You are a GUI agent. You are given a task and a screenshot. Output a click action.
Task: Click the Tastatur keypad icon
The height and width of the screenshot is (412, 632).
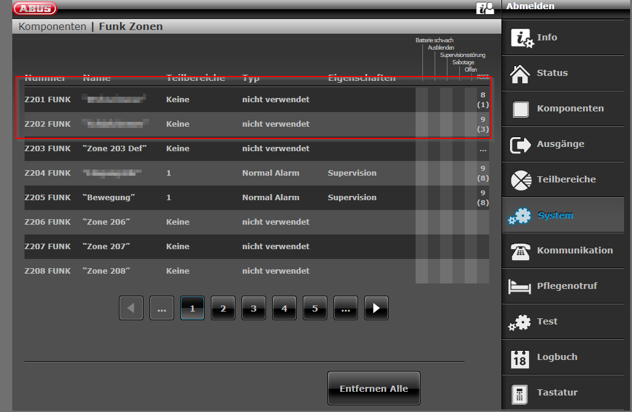click(520, 393)
